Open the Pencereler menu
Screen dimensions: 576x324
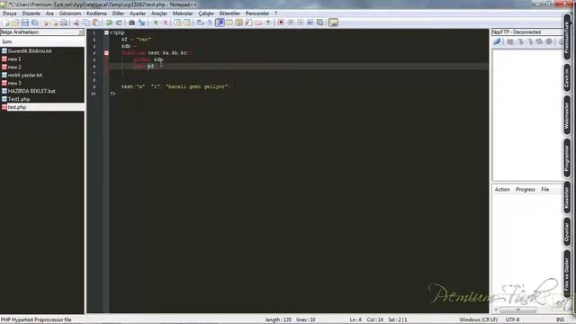pos(257,13)
